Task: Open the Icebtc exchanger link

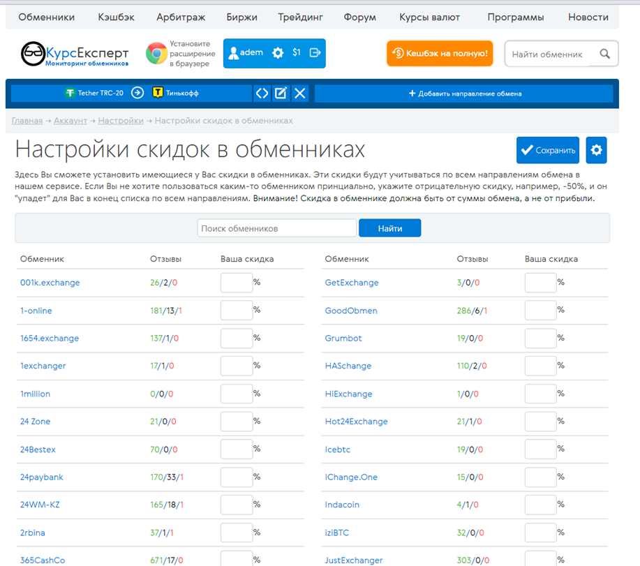Action: click(338, 449)
